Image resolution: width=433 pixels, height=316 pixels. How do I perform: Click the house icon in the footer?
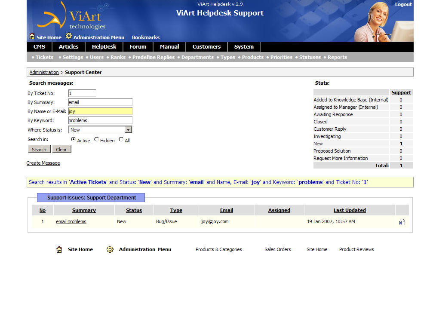pos(59,249)
